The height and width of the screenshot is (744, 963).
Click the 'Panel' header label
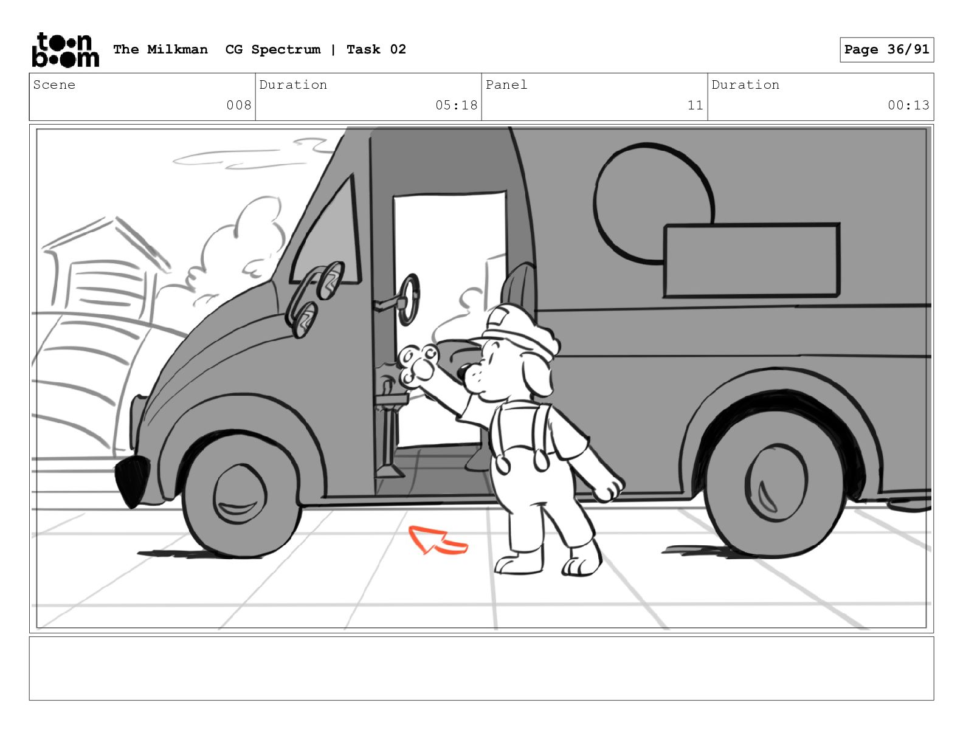(x=506, y=84)
